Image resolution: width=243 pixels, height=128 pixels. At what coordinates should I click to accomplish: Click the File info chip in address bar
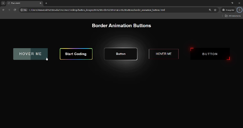tap(24, 10)
